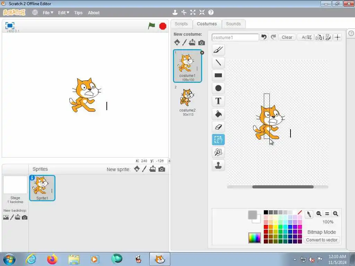Click the red stop sign
This screenshot has width=355, height=266.
[163, 26]
